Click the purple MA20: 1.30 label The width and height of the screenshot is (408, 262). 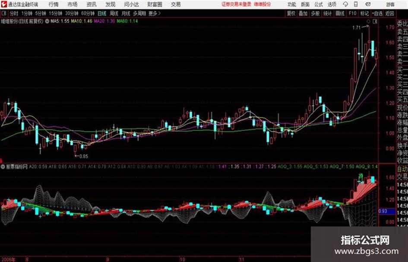pyautogui.click(x=104, y=21)
